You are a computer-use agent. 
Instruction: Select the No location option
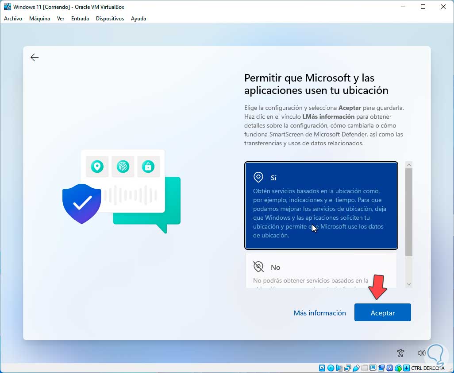(321, 270)
